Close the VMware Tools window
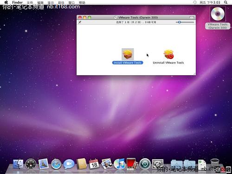This screenshot has width=232, height=174. (80, 18)
